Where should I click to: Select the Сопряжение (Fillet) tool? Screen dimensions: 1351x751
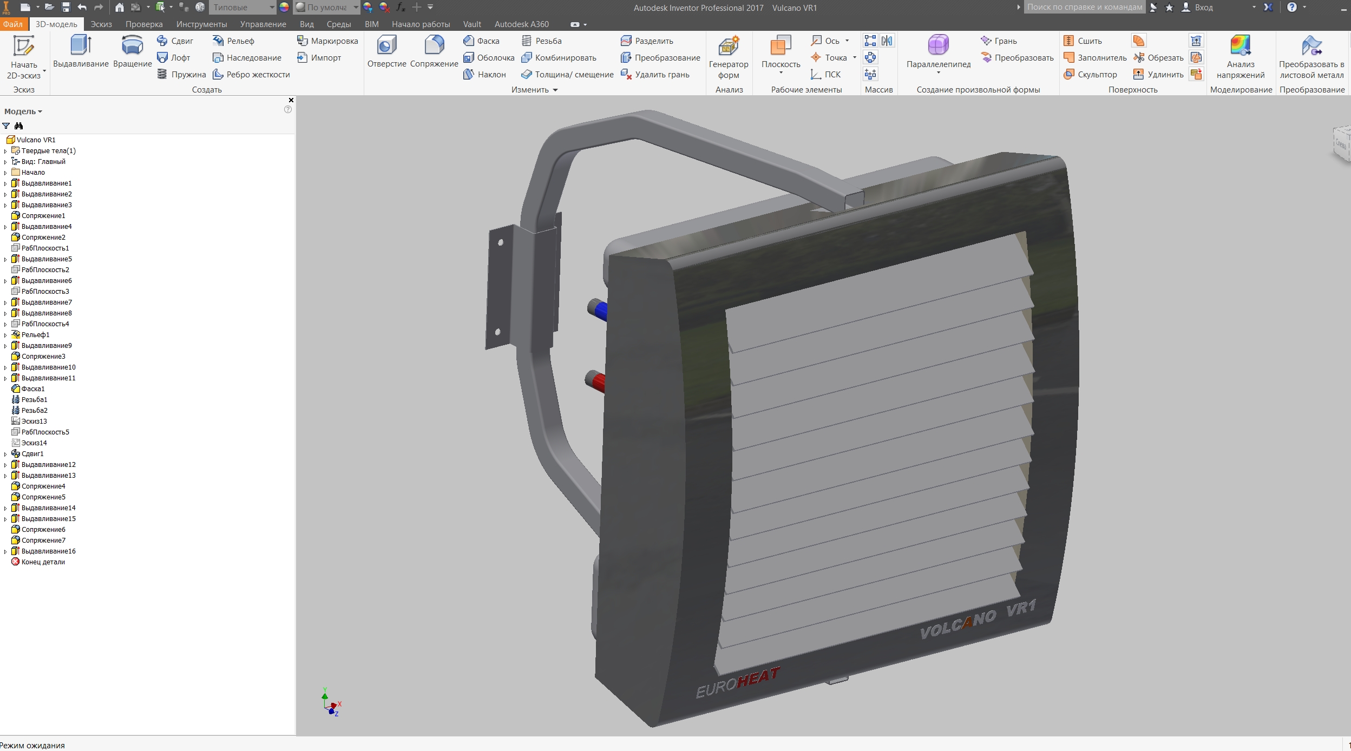(x=434, y=52)
